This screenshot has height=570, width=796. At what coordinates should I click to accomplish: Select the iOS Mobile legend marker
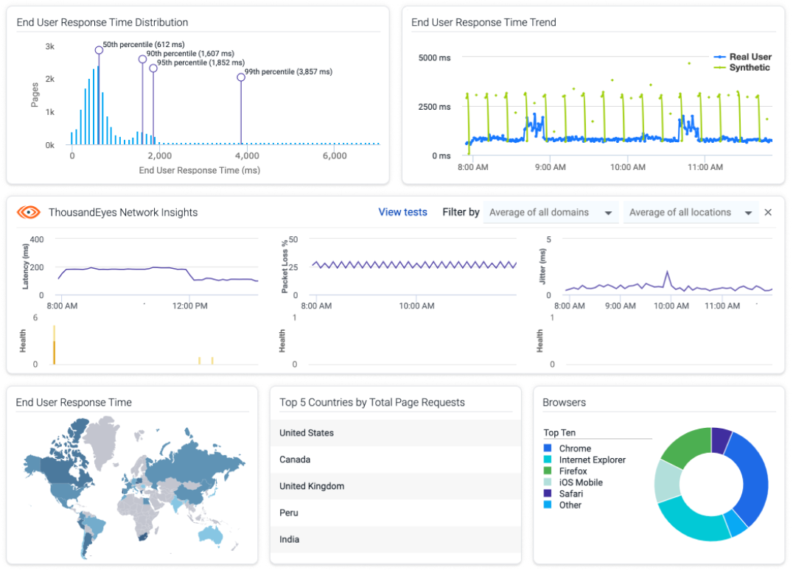[546, 482]
